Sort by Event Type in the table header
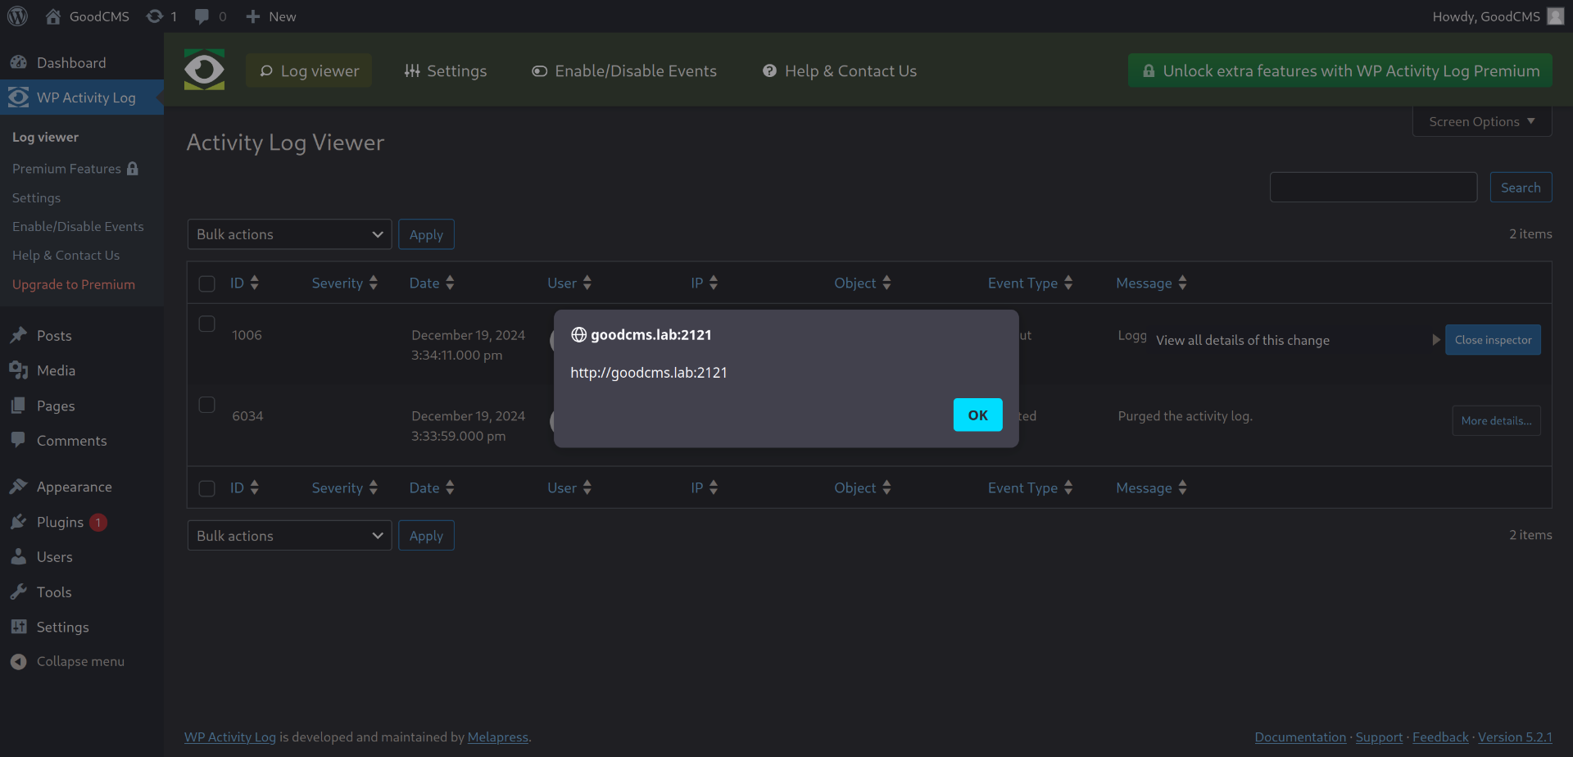 click(x=1030, y=283)
